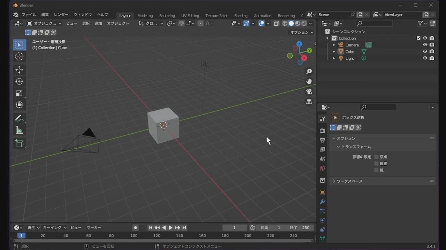The width and height of the screenshot is (446, 250).
Task: Expand the Light tree item
Action: pyautogui.click(x=334, y=58)
